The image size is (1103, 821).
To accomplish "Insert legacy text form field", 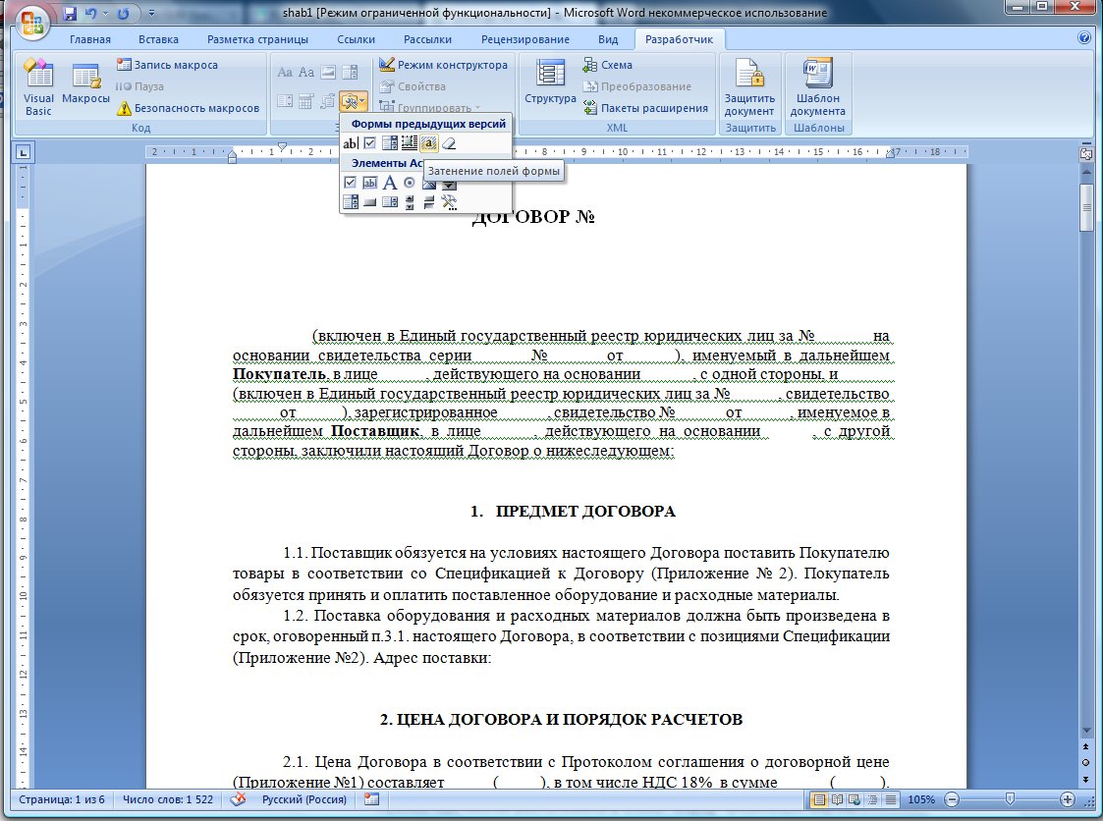I will click(x=350, y=143).
